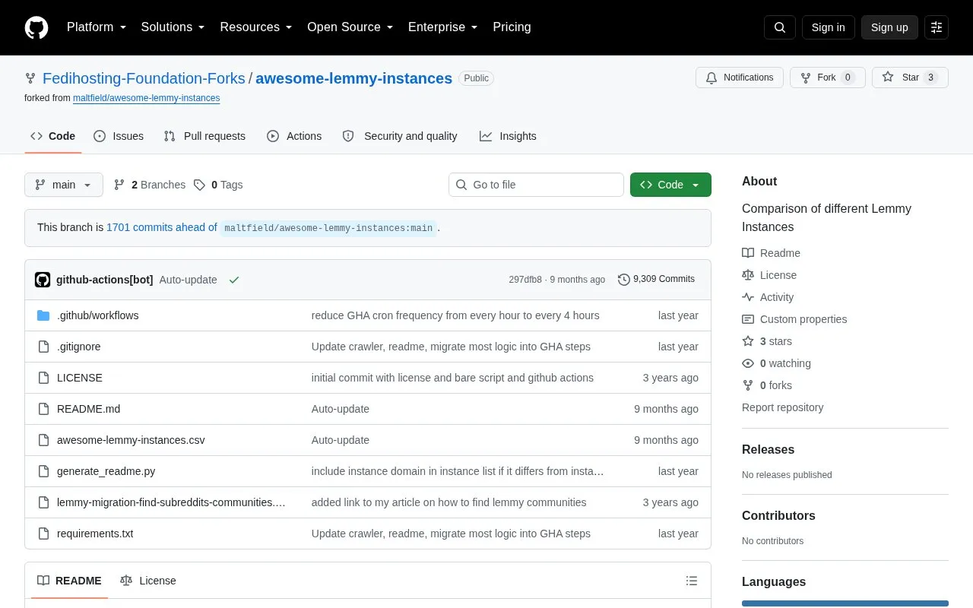
Task: Click the Notifications bell button
Action: (x=740, y=78)
